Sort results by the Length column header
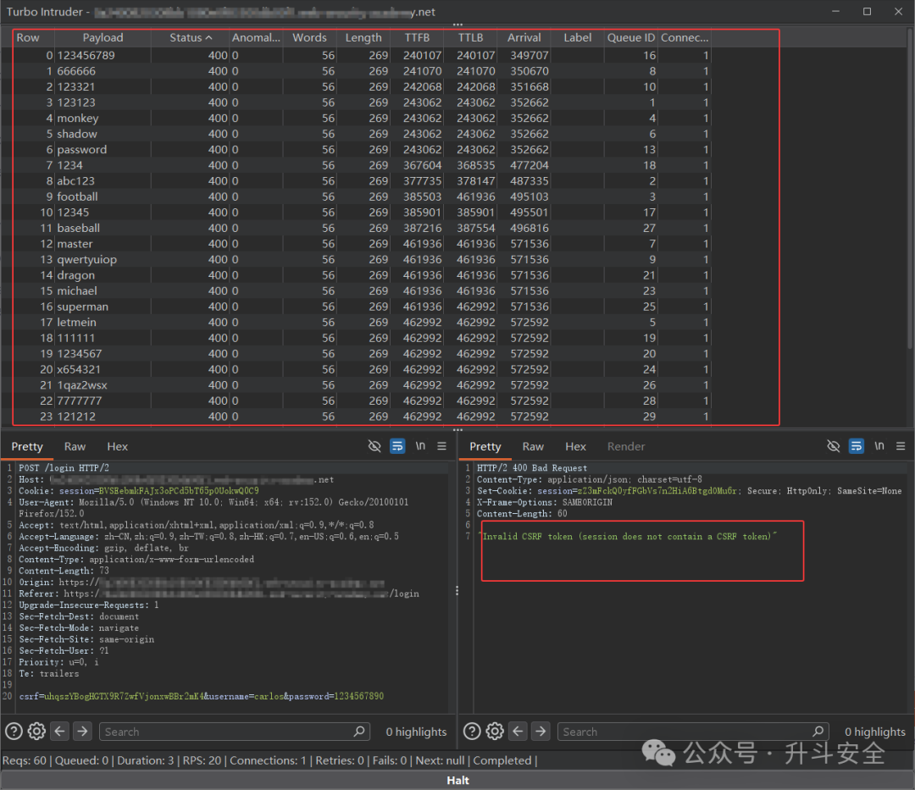Image resolution: width=915 pixels, height=790 pixels. point(363,37)
